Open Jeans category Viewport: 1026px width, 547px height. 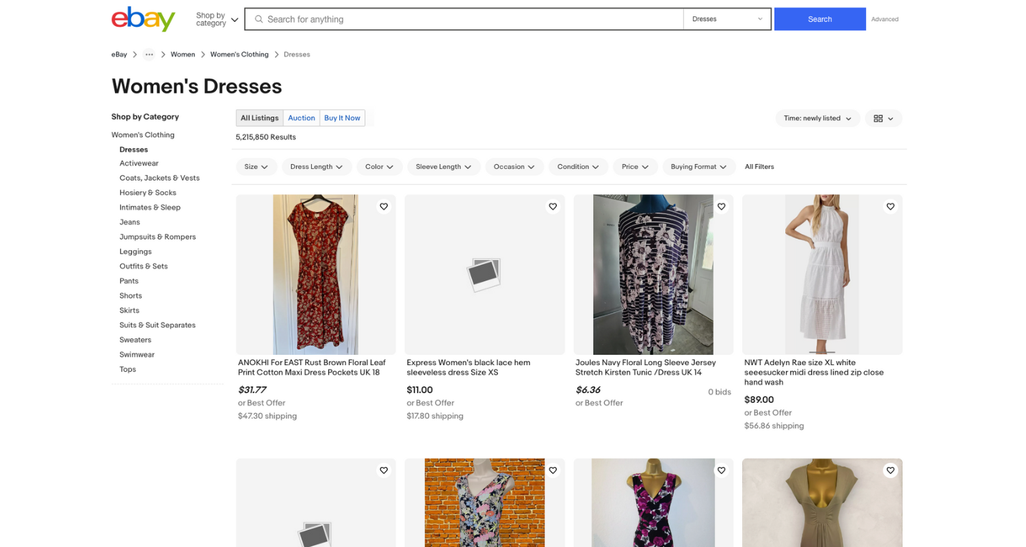[129, 222]
